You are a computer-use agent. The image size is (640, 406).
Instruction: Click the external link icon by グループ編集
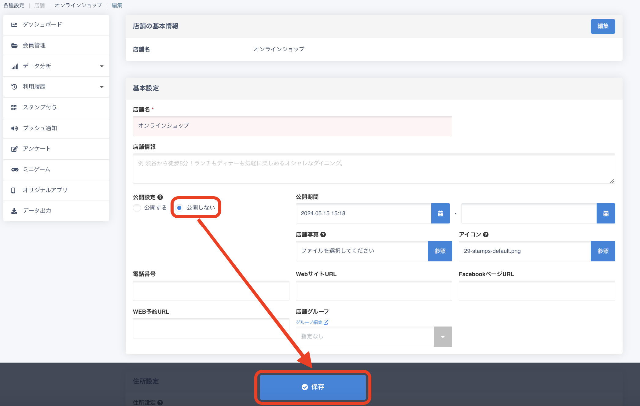[x=326, y=322]
